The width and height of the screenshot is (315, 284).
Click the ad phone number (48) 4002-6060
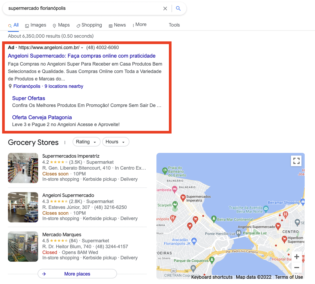[102, 48]
